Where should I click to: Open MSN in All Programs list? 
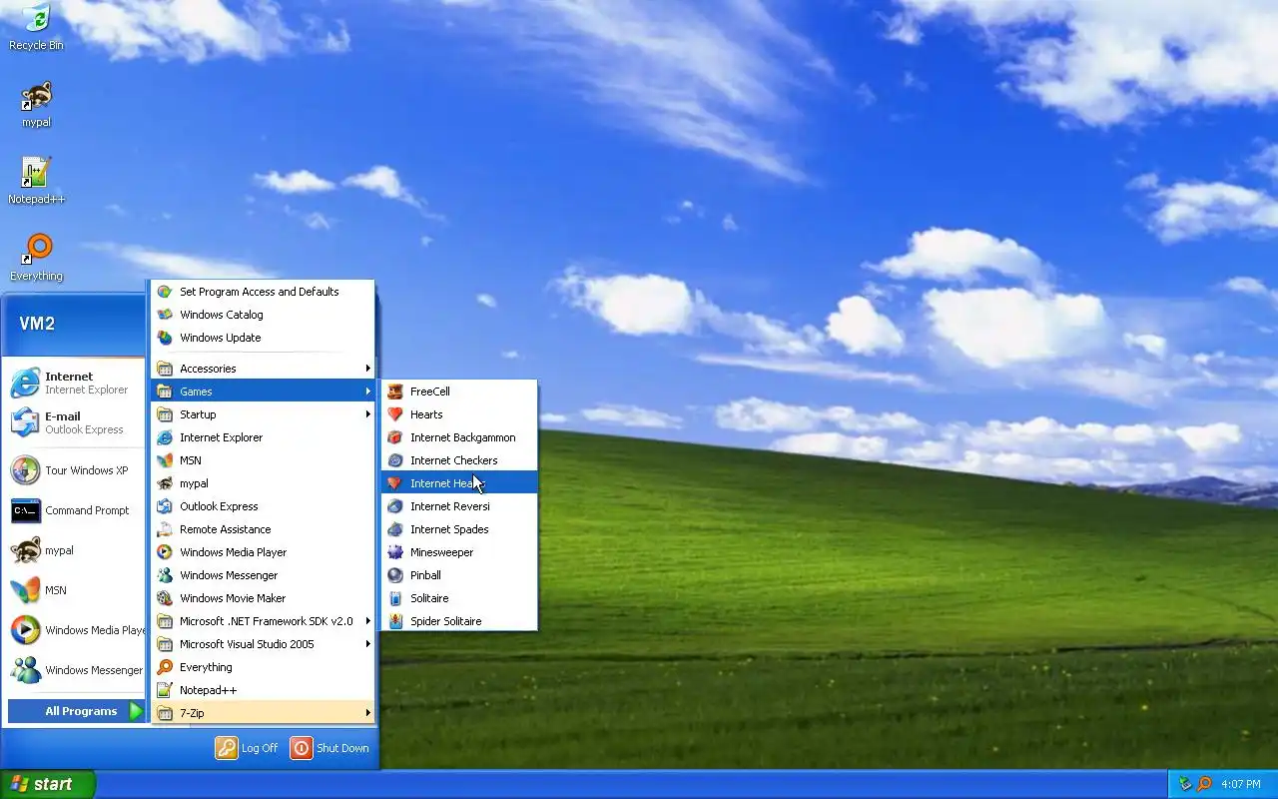click(x=264, y=460)
